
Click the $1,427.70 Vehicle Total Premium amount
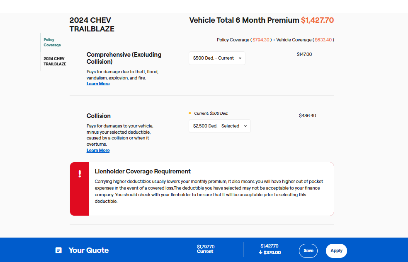tap(317, 20)
